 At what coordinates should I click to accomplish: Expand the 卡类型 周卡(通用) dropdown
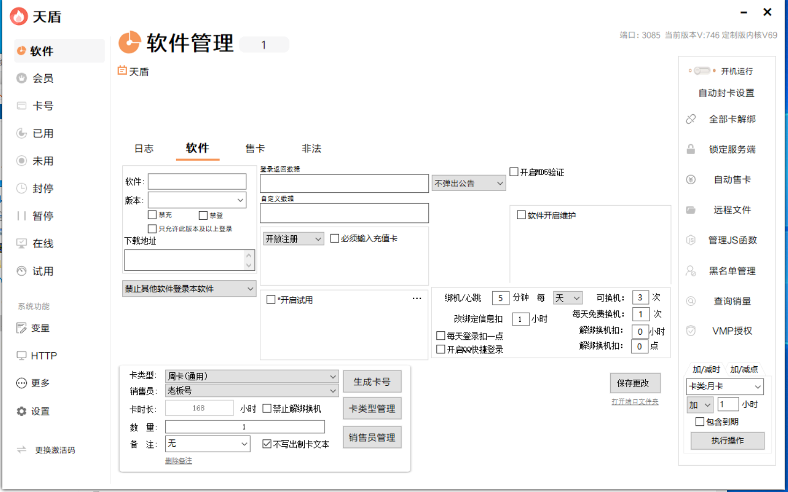tap(252, 376)
